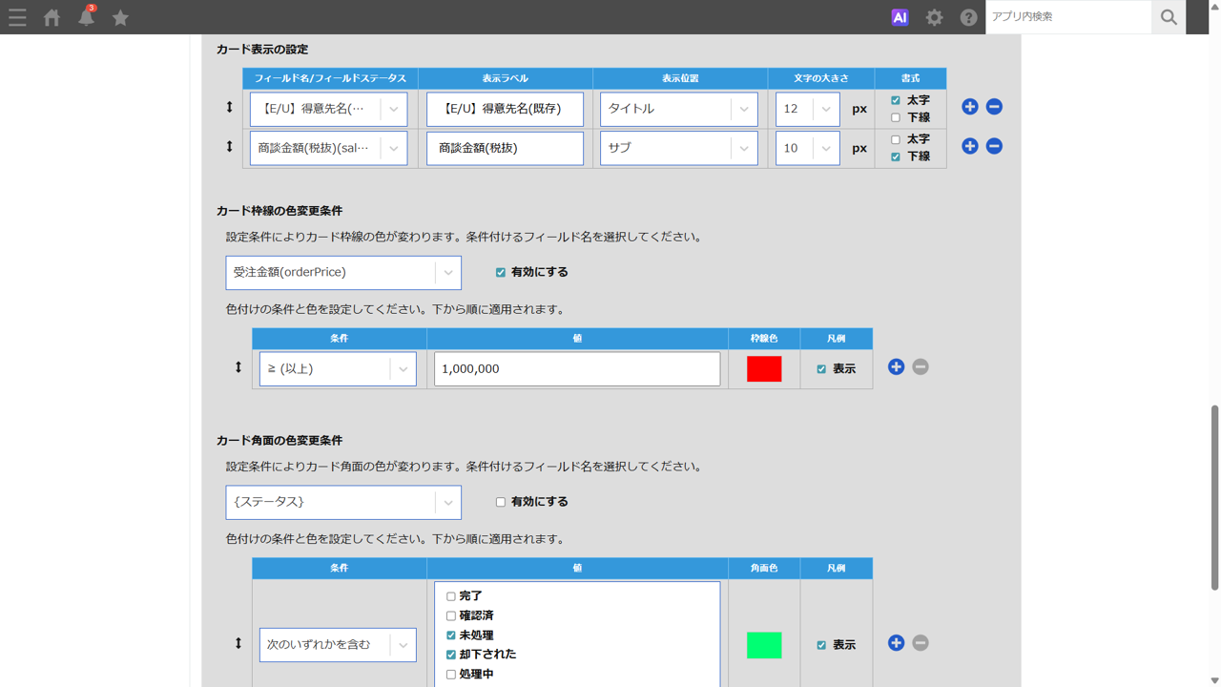The height and width of the screenshot is (687, 1221).
Task: Open notifications bell with badge
Action: tap(87, 16)
